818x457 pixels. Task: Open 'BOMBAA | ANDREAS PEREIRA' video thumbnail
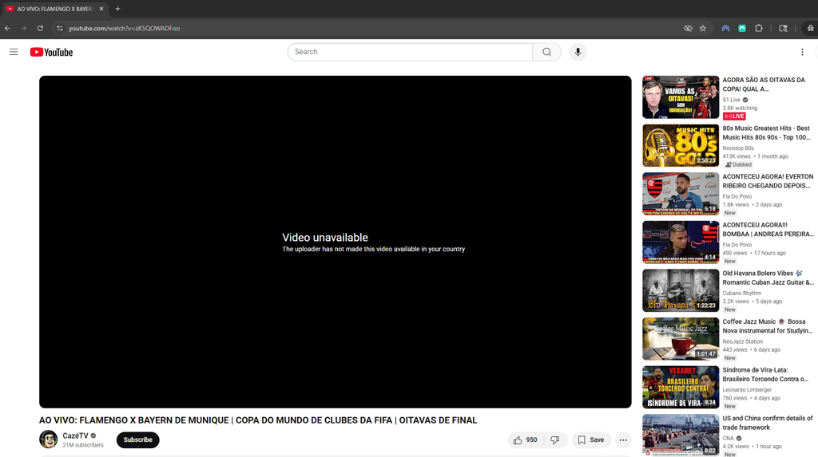click(x=681, y=242)
